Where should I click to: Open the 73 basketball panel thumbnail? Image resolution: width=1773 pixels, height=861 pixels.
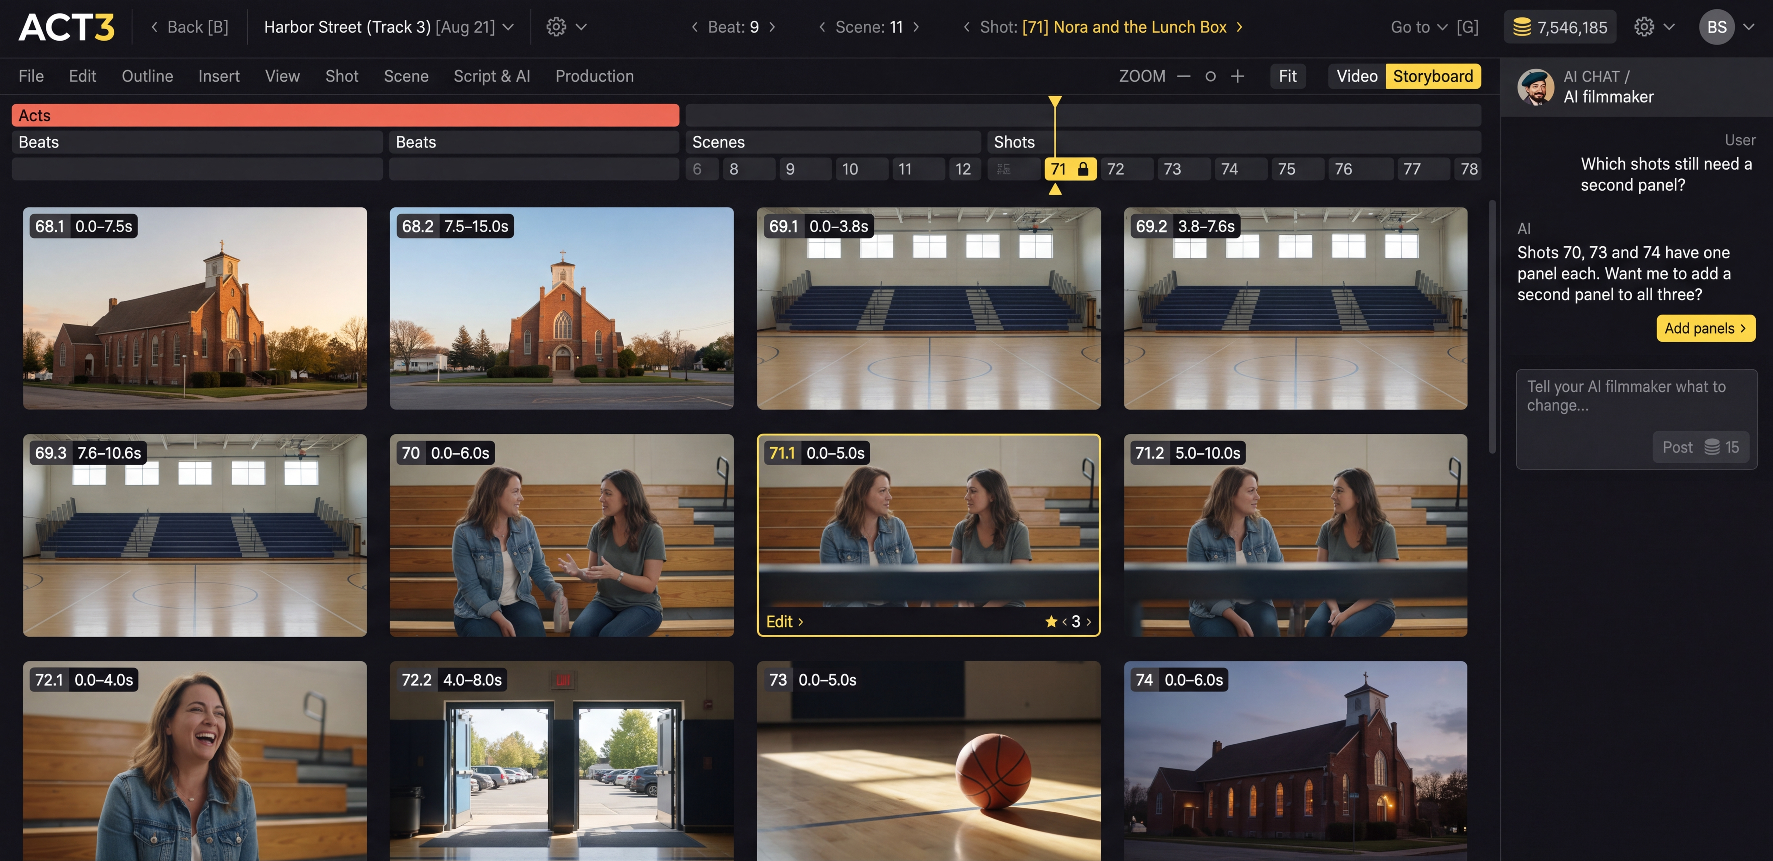[x=928, y=761]
